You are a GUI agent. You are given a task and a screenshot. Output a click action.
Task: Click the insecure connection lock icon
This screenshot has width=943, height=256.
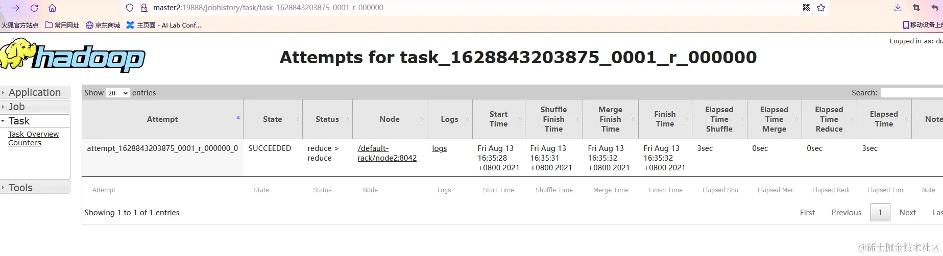pyautogui.click(x=143, y=8)
